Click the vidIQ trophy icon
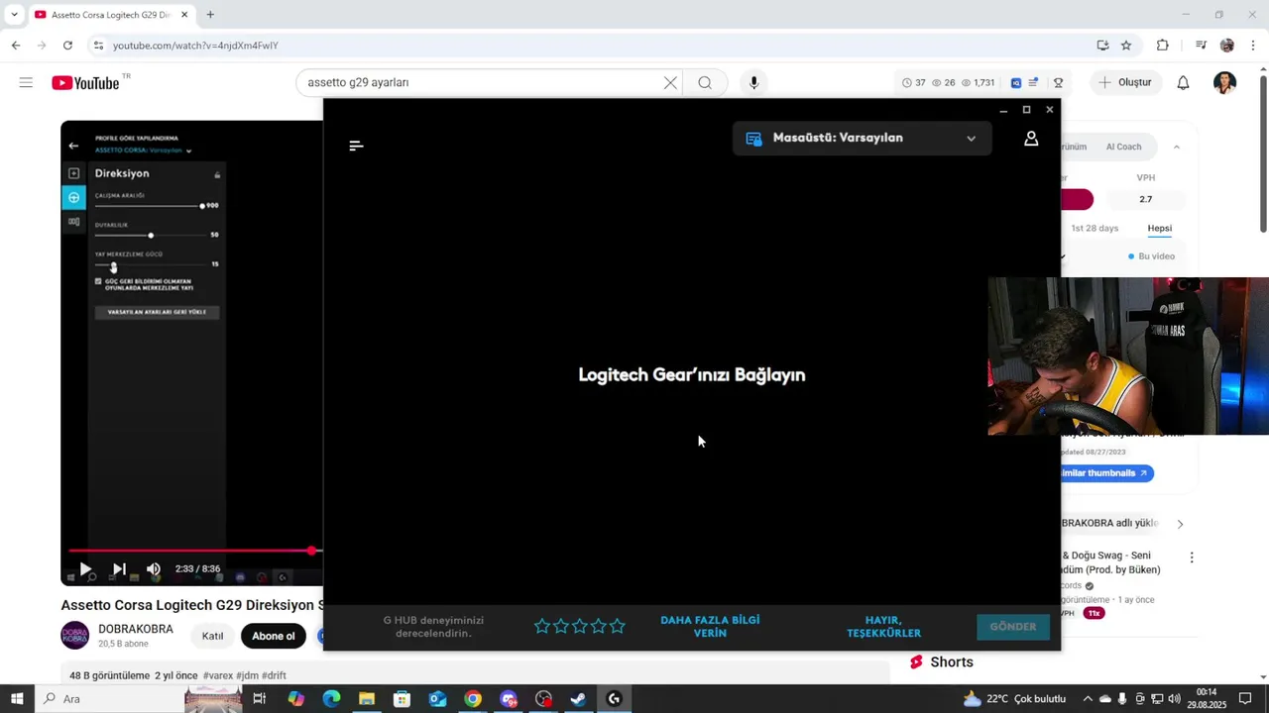The width and height of the screenshot is (1269, 713). click(x=1058, y=83)
